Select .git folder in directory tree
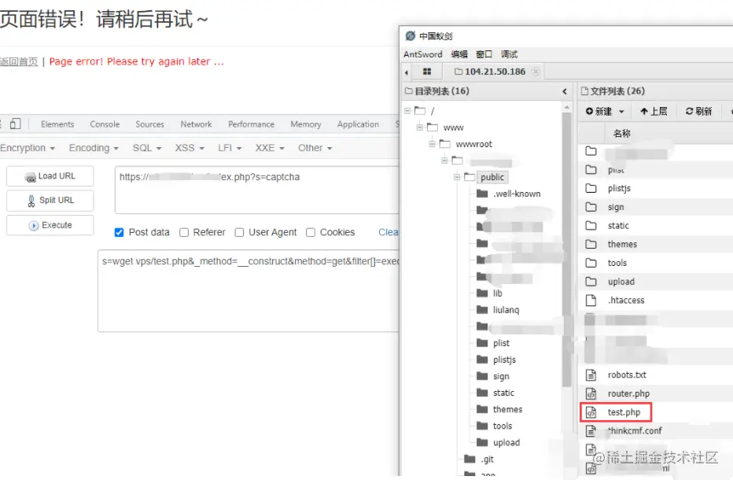Viewport: 733px width, 480px height. coord(487,459)
